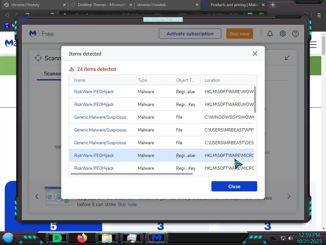Go to next promo slide arrow
Screen dimensions: 326x245
(289, 196)
